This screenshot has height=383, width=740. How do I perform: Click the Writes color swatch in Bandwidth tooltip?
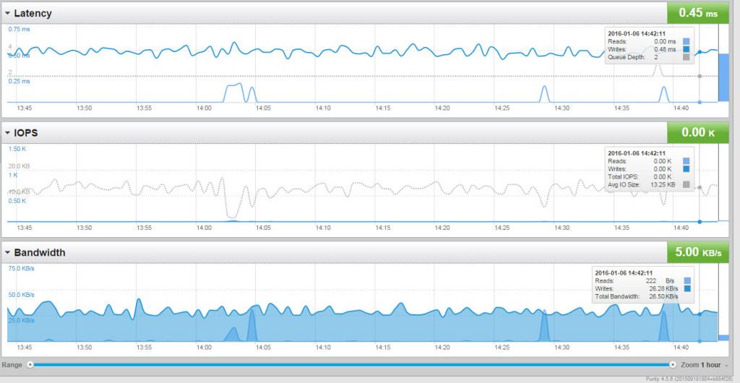[687, 288]
